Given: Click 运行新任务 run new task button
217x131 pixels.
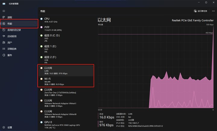Looking at the screenshot, I should pos(200,11).
